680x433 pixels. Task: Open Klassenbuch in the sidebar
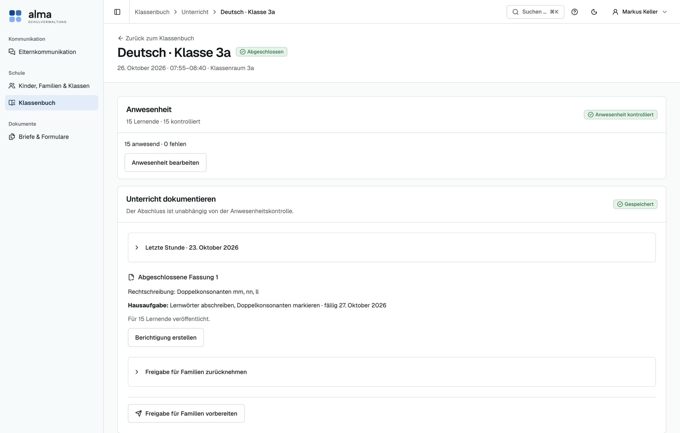pos(52,103)
